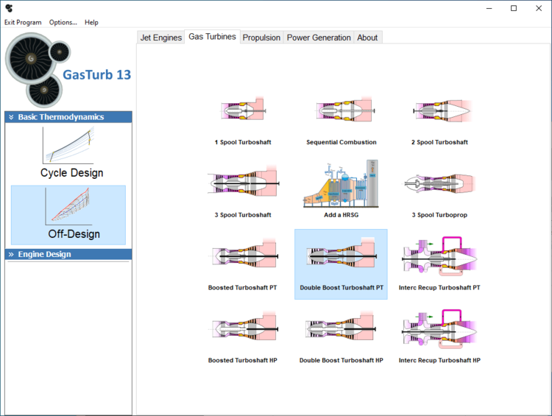Viewport: 552px width, 416px height.
Task: Open the Power Generation tab
Action: [x=319, y=38]
